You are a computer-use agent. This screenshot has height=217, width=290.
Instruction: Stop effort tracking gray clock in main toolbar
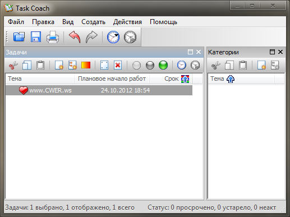tap(130, 37)
